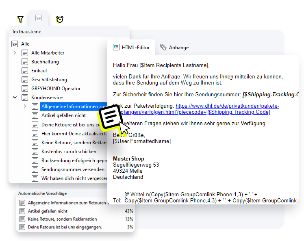Expand the Allgemeine Informationen entry

point(25,106)
